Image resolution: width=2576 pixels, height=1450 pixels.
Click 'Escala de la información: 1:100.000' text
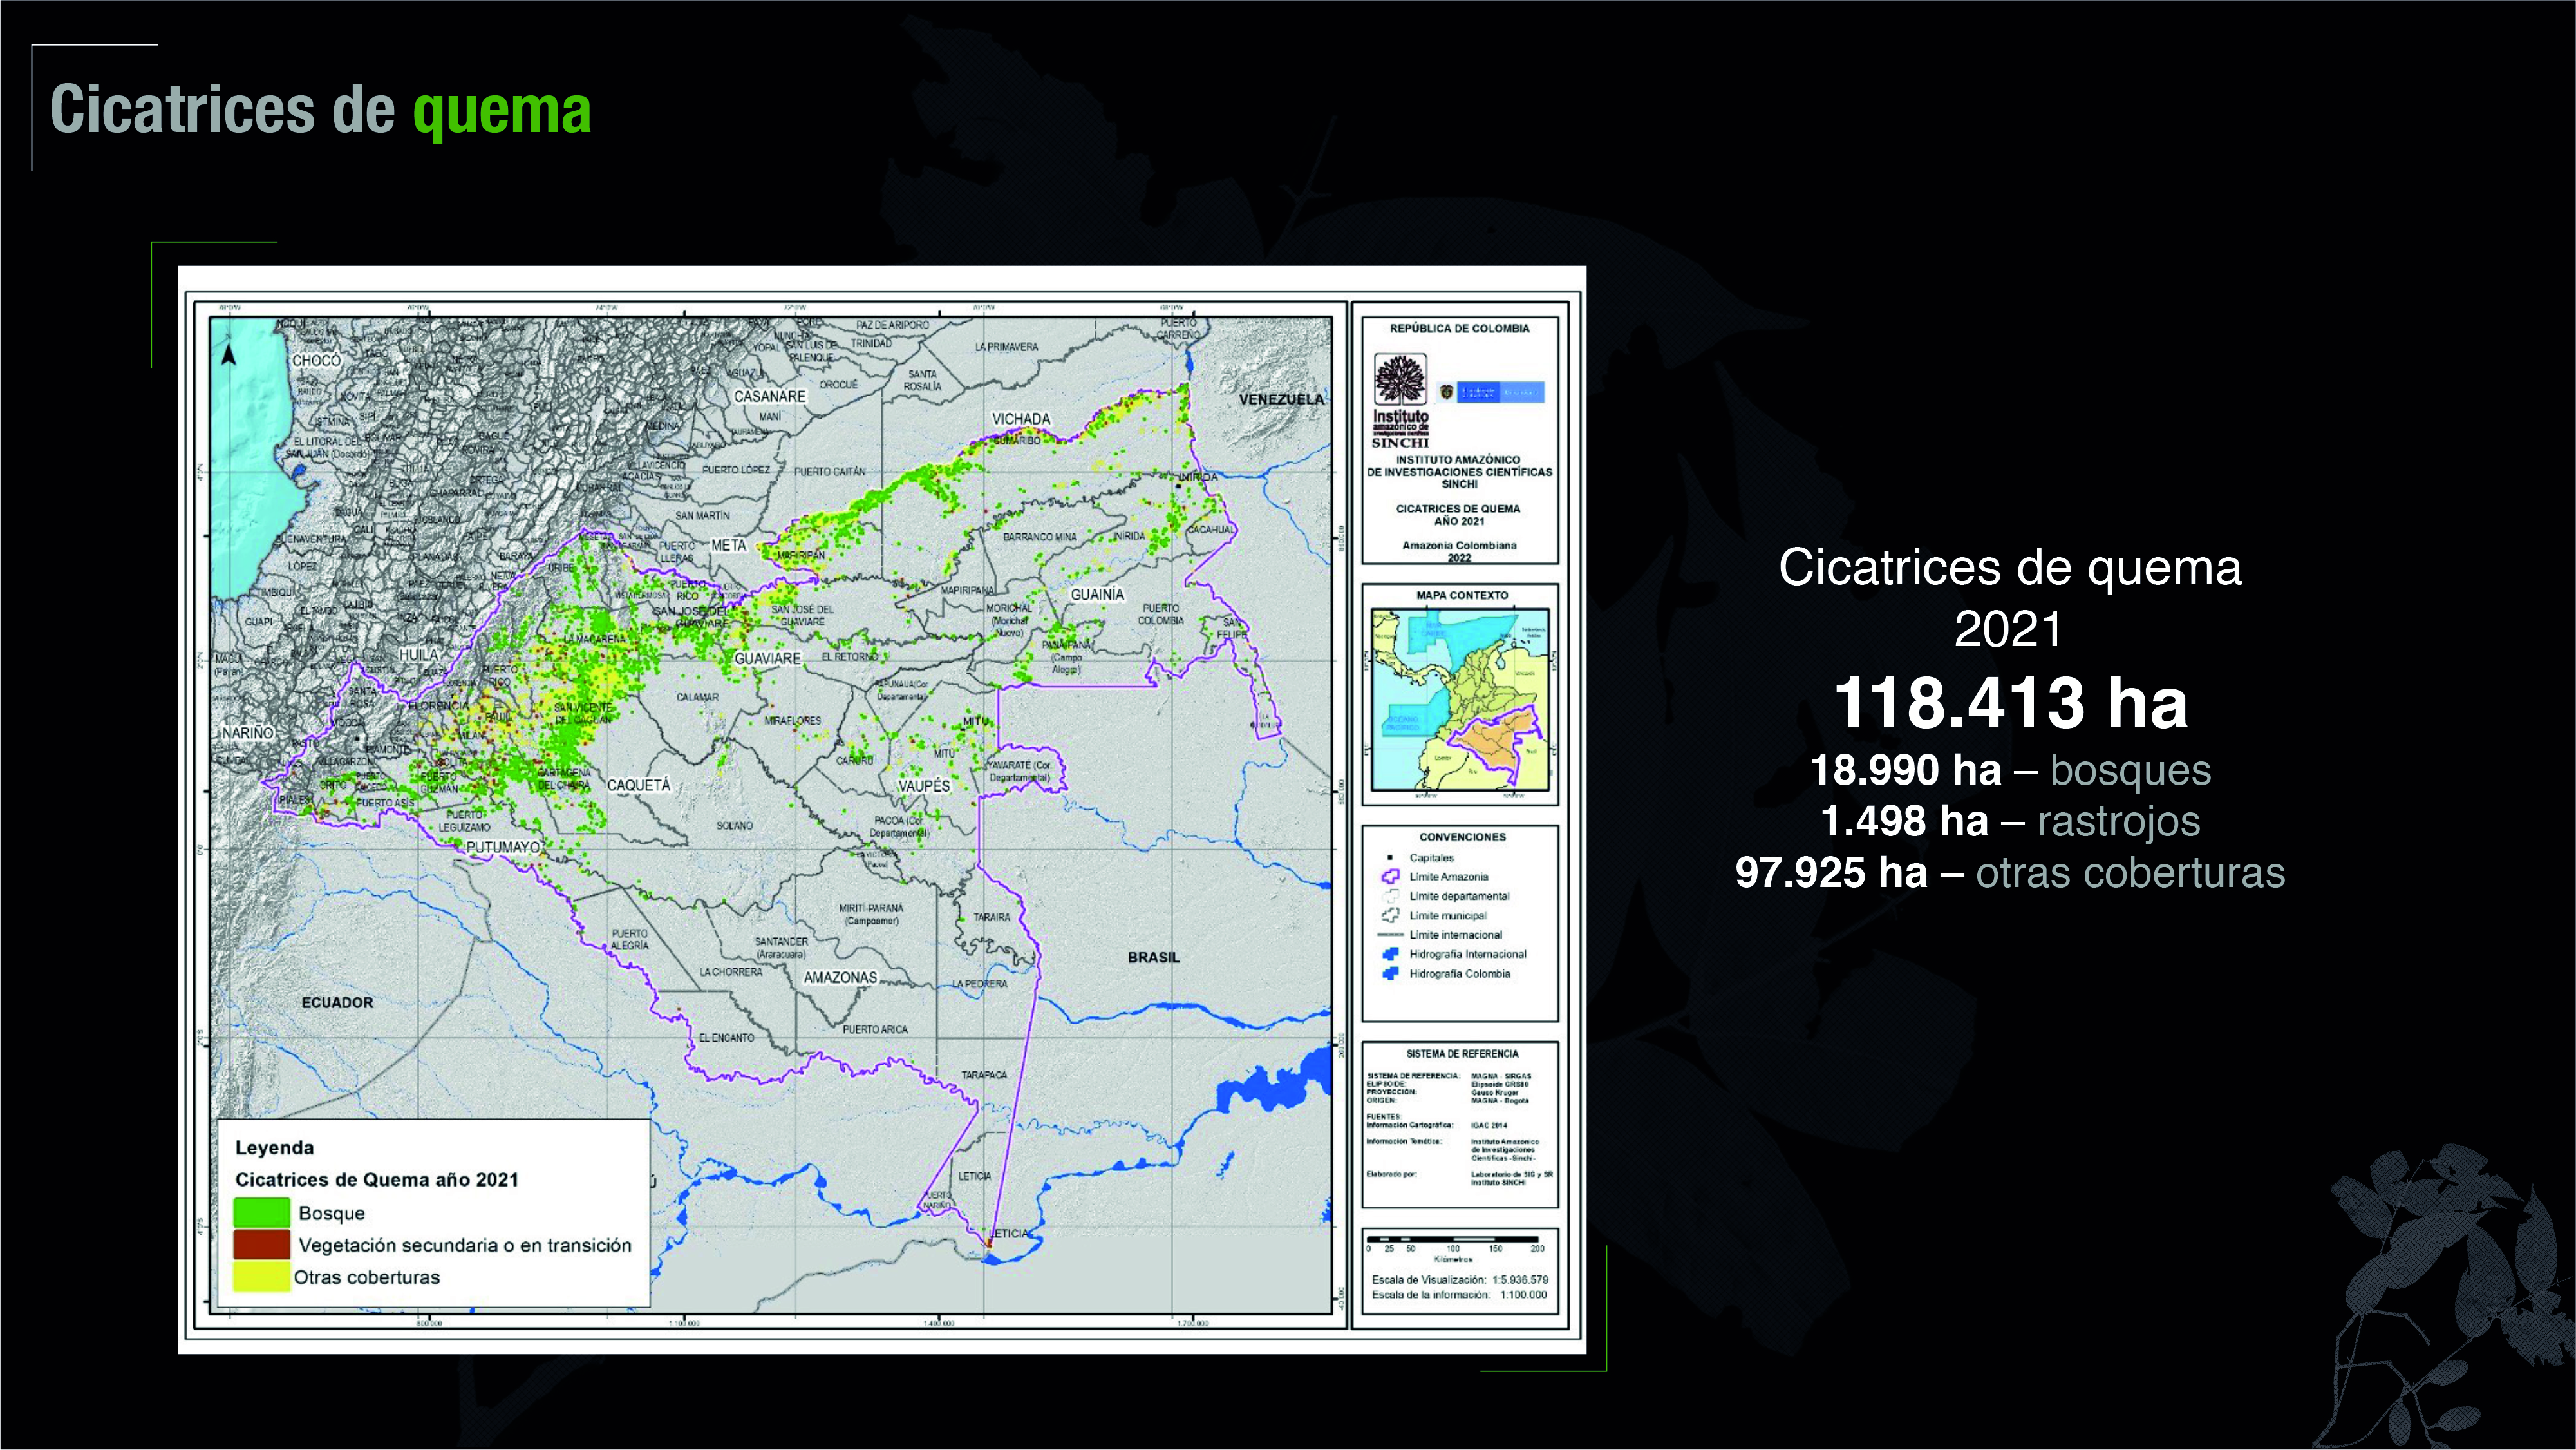[1459, 1295]
